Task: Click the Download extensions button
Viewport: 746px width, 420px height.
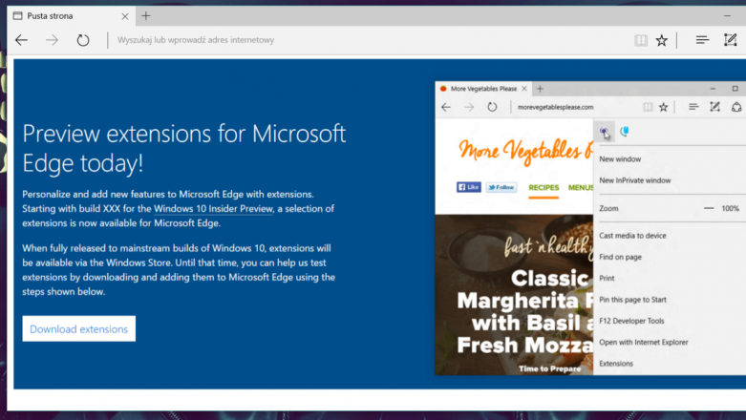Action: pos(79,328)
